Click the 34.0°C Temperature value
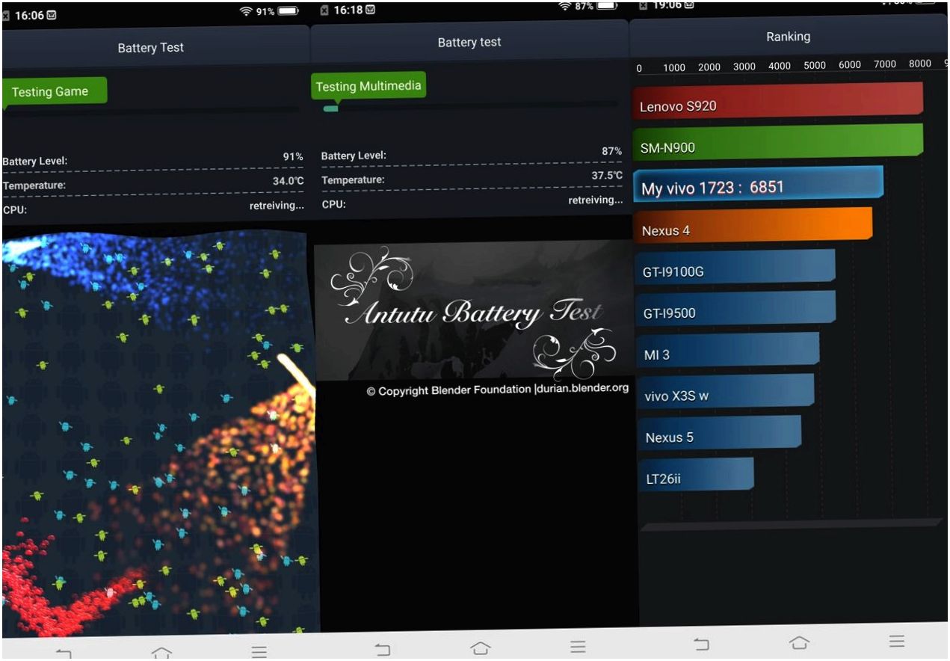The height and width of the screenshot is (661, 950). [x=288, y=181]
